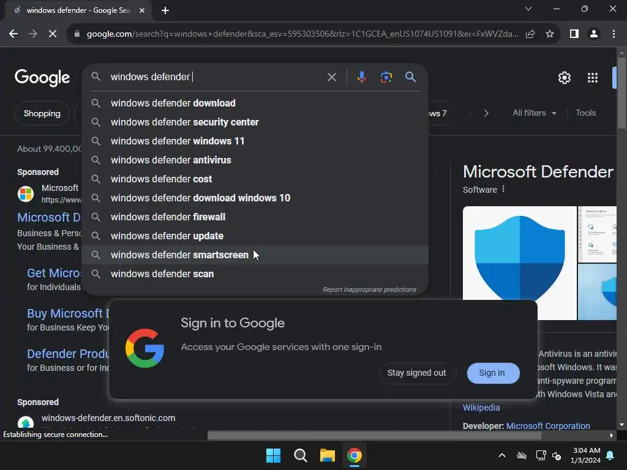
Task: Click Stay signed out
Action: (x=416, y=373)
